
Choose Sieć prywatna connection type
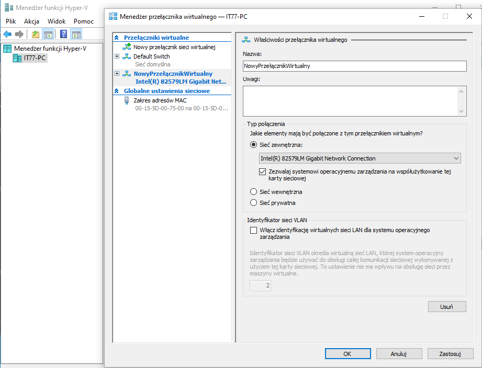(x=254, y=203)
